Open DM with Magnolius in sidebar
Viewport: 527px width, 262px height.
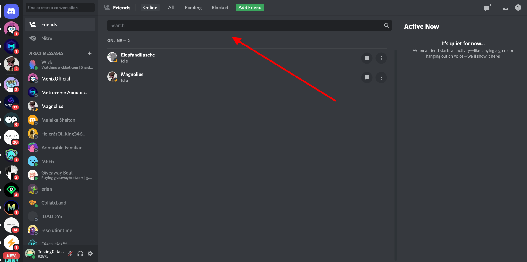pyautogui.click(x=60, y=106)
